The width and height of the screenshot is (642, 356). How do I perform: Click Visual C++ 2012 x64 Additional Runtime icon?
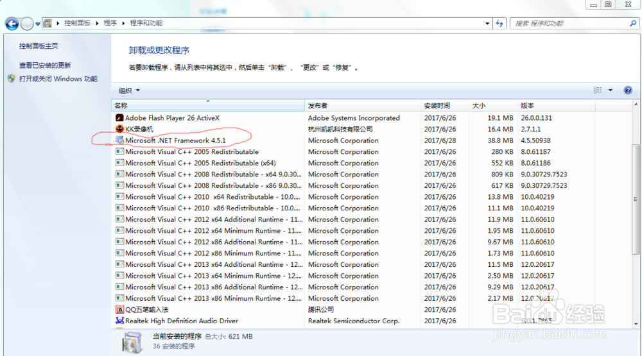click(x=119, y=219)
